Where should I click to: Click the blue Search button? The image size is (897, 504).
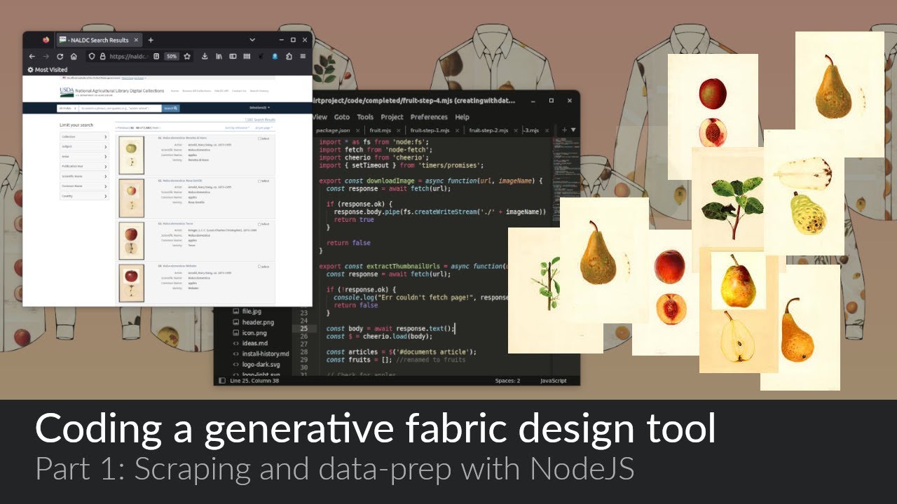(x=171, y=108)
